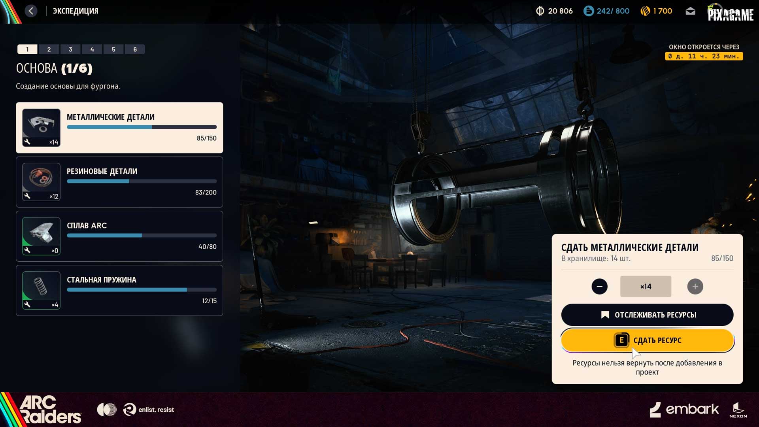Click the 83/200 rubber parts count
Image resolution: width=759 pixels, height=427 pixels.
point(206,193)
